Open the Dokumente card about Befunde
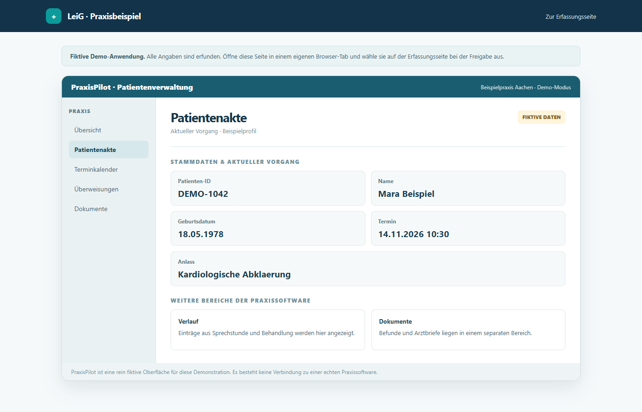642x412 pixels. click(x=468, y=330)
